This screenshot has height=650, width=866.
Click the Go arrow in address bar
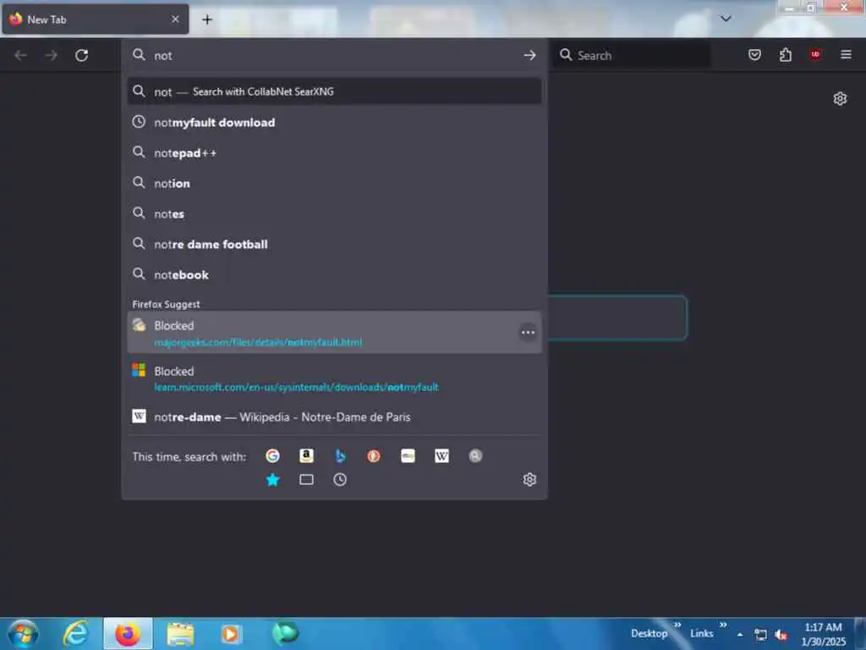(x=529, y=55)
